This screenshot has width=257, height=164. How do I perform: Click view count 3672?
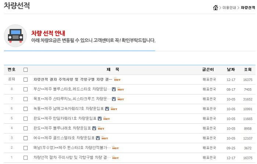point(248,148)
